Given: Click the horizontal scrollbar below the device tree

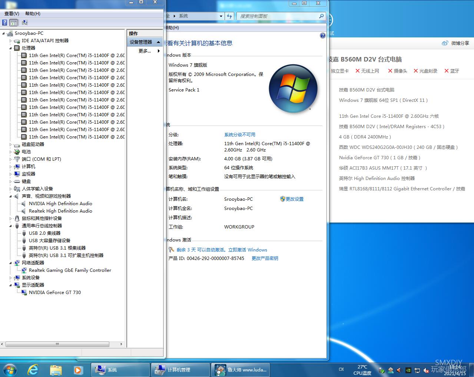Looking at the screenshot, I should (57, 344).
